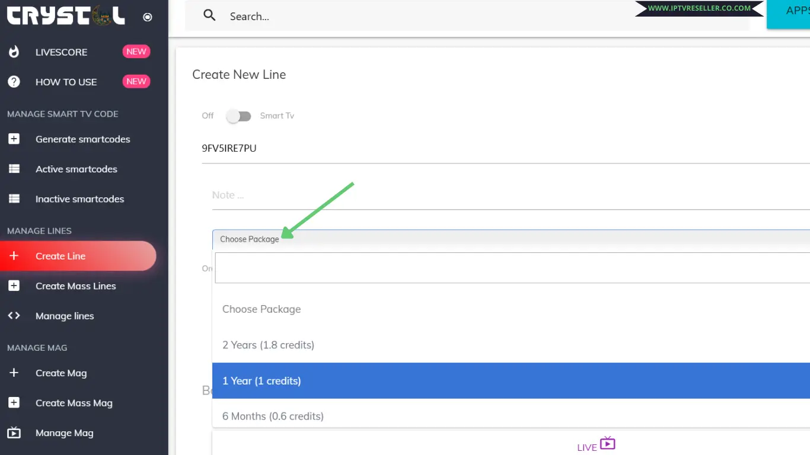
Task: Click the How To Use question mark icon
Action: pos(14,81)
